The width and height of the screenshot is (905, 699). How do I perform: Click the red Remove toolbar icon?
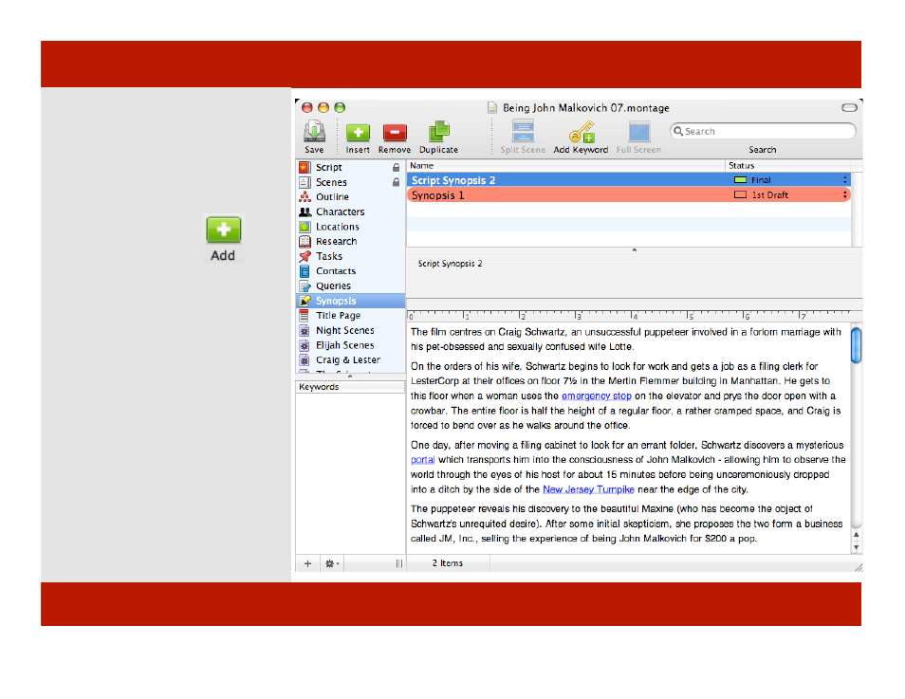[395, 132]
